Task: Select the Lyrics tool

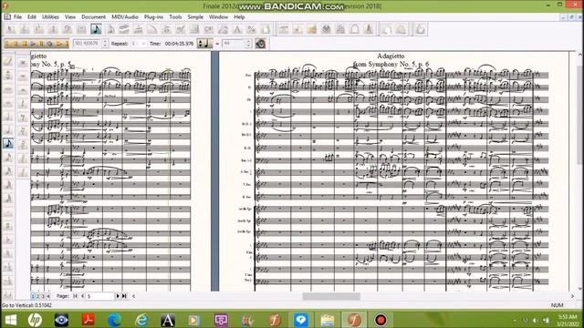Action: (x=223, y=29)
